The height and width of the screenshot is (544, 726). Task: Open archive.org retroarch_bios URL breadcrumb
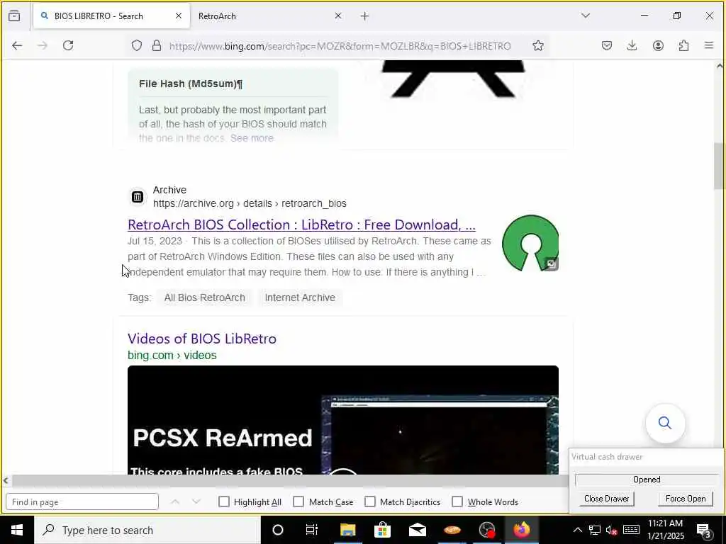coord(250,203)
